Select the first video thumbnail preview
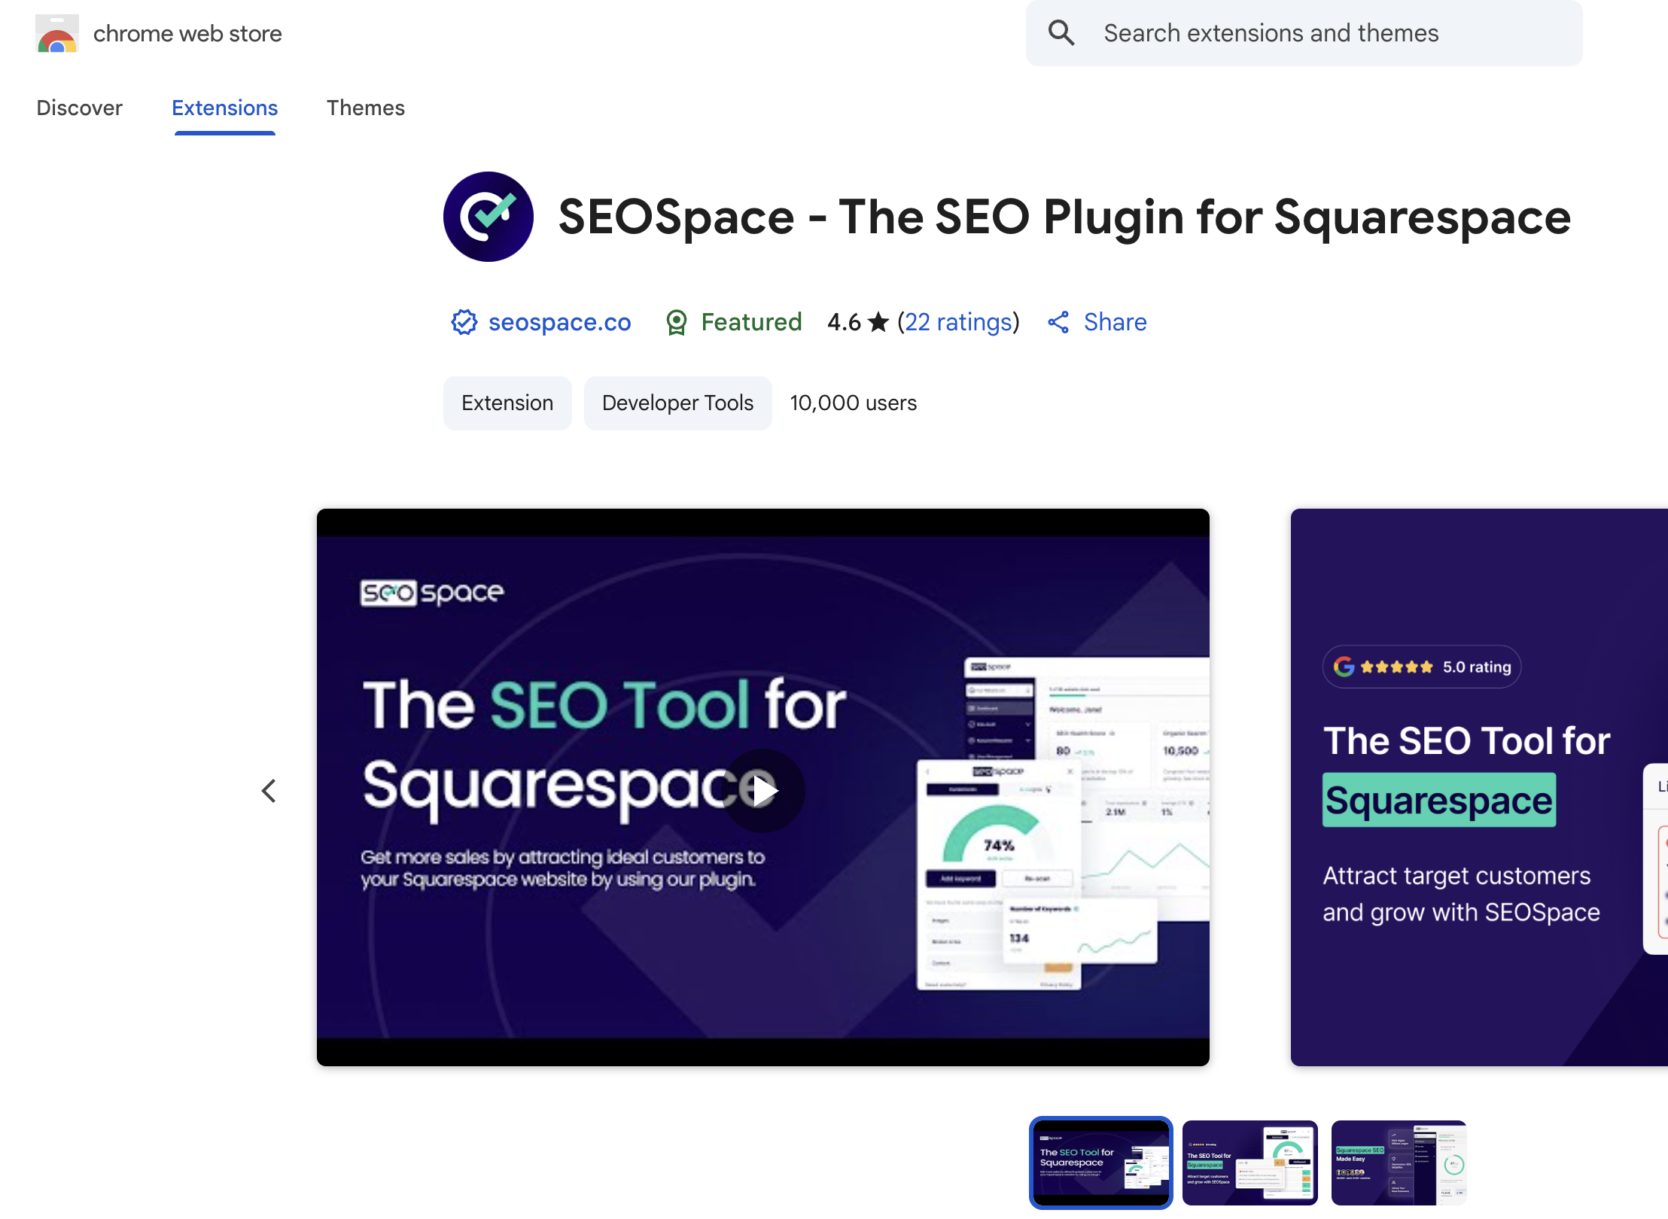The image size is (1668, 1219). coord(1100,1163)
